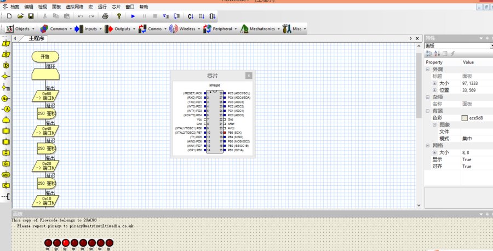Open the 帮助 menu
Screen dimensions: 493x251
pos(144,7)
